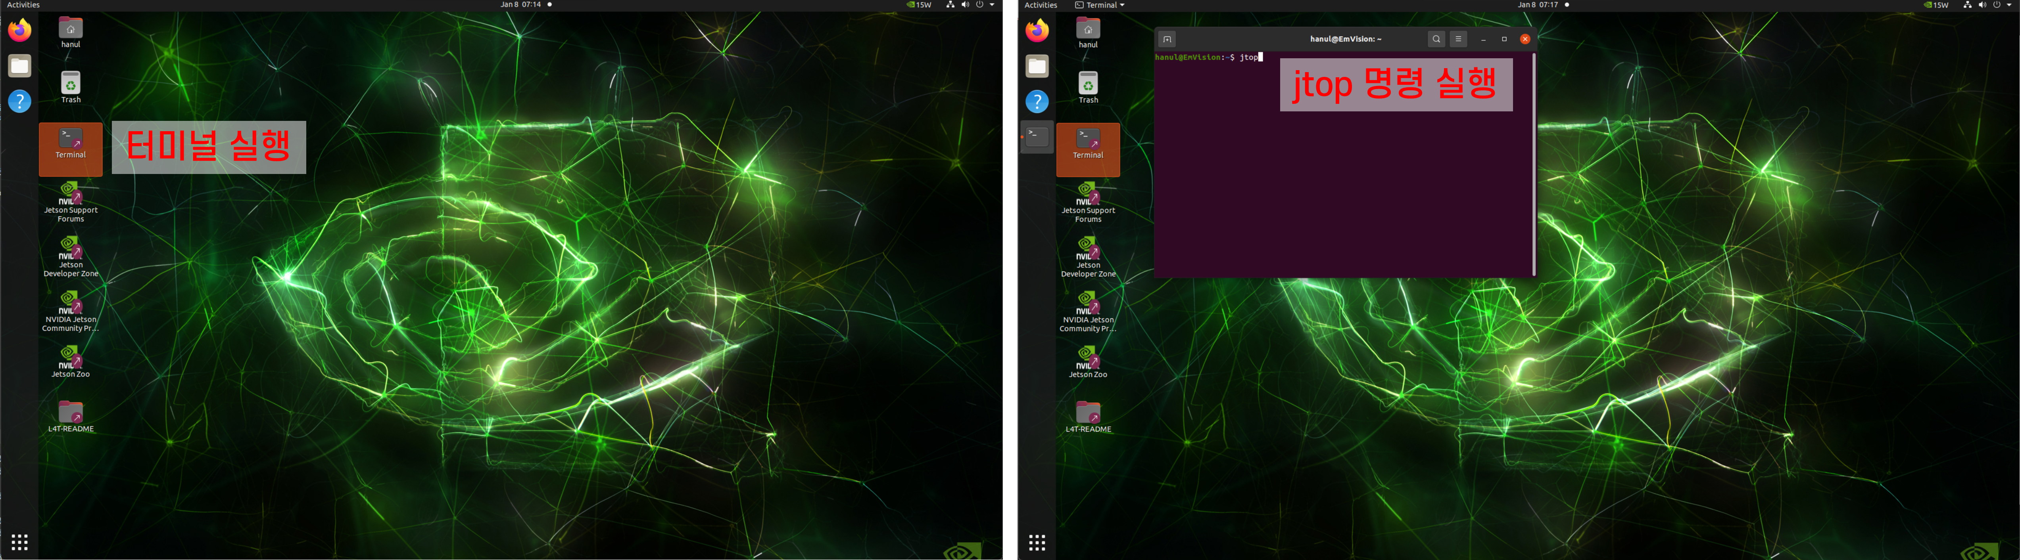
Task: Select L4T-README folder on the 07:14 desktop
Action: tap(71, 417)
